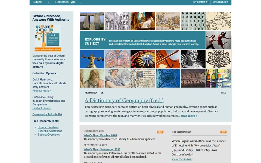Screen dimensions: 261x163
Task: Open Historic Timelines link
Action: click(x=48, y=127)
